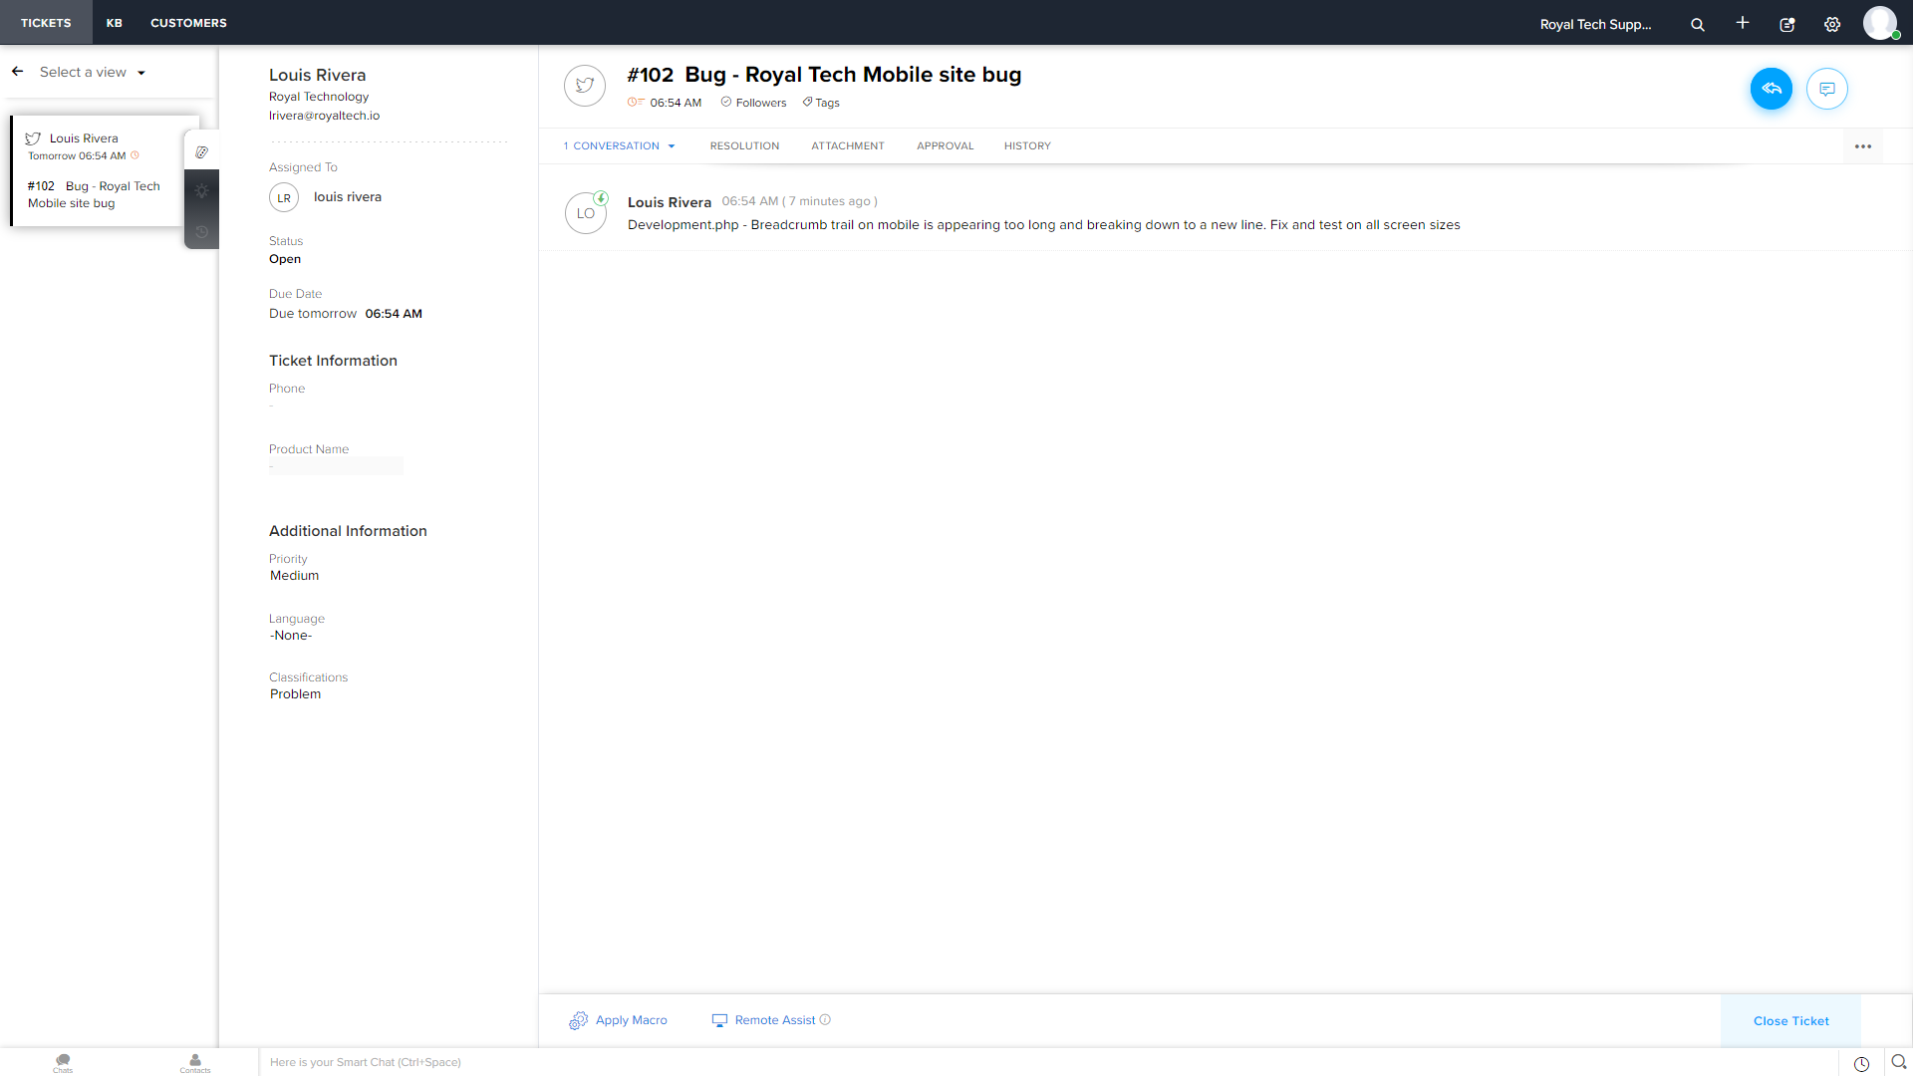Open suggestions with lightbulb sidebar icon
Image resolution: width=1913 pixels, height=1076 pixels.
click(201, 191)
